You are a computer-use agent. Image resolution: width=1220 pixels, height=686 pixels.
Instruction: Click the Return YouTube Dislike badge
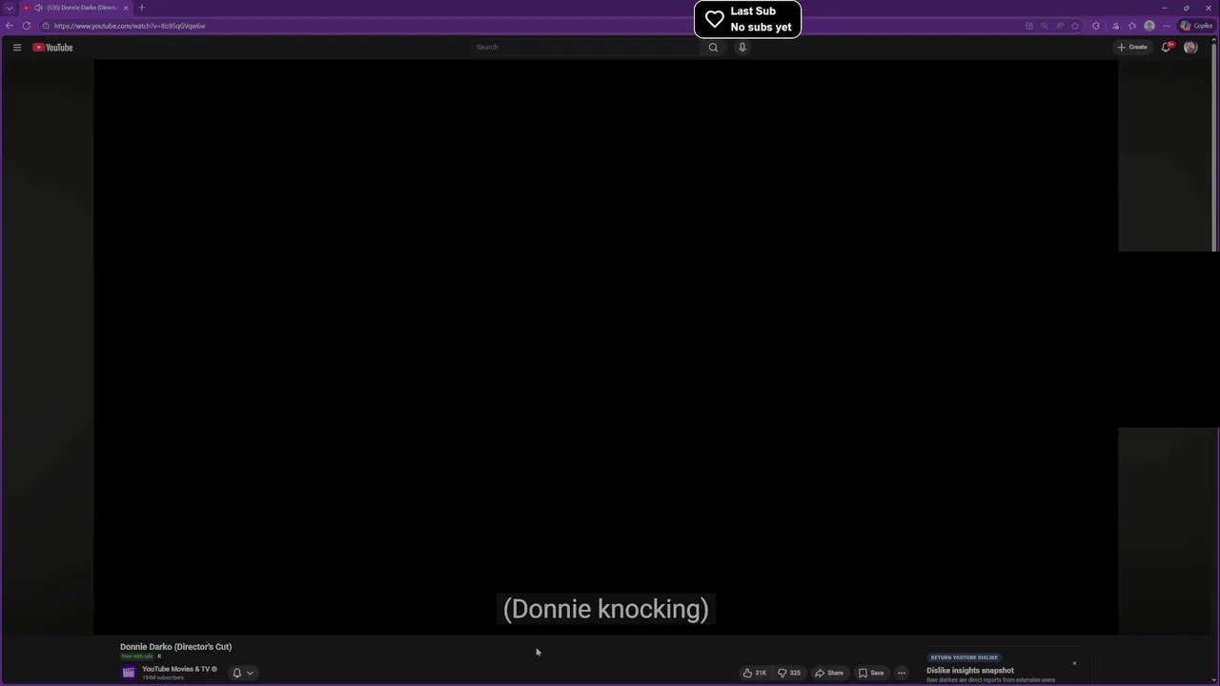965,657
